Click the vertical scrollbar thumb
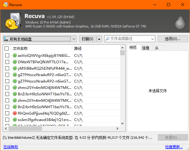Image resolution: width=190 pixels, height=151 pixels. click(x=122, y=53)
